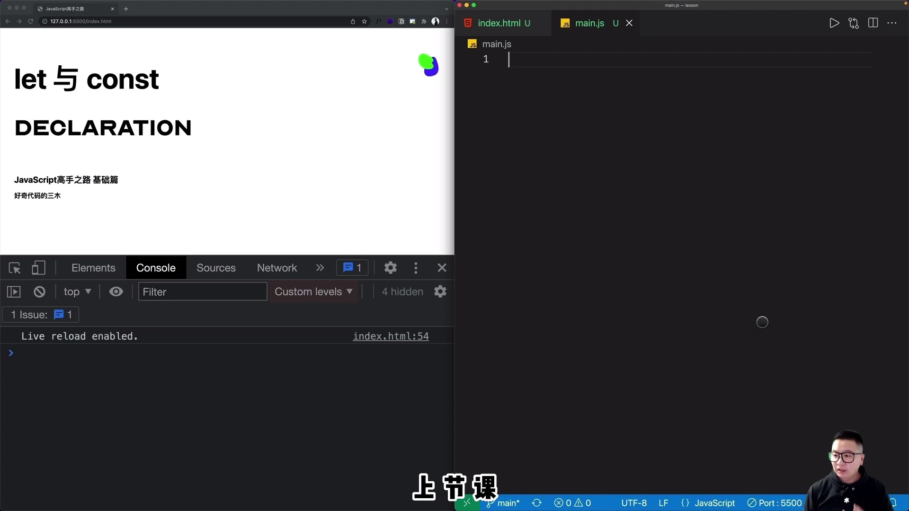This screenshot has height=511, width=909.
Task: Open the Split Editor icon
Action: pos(873,23)
